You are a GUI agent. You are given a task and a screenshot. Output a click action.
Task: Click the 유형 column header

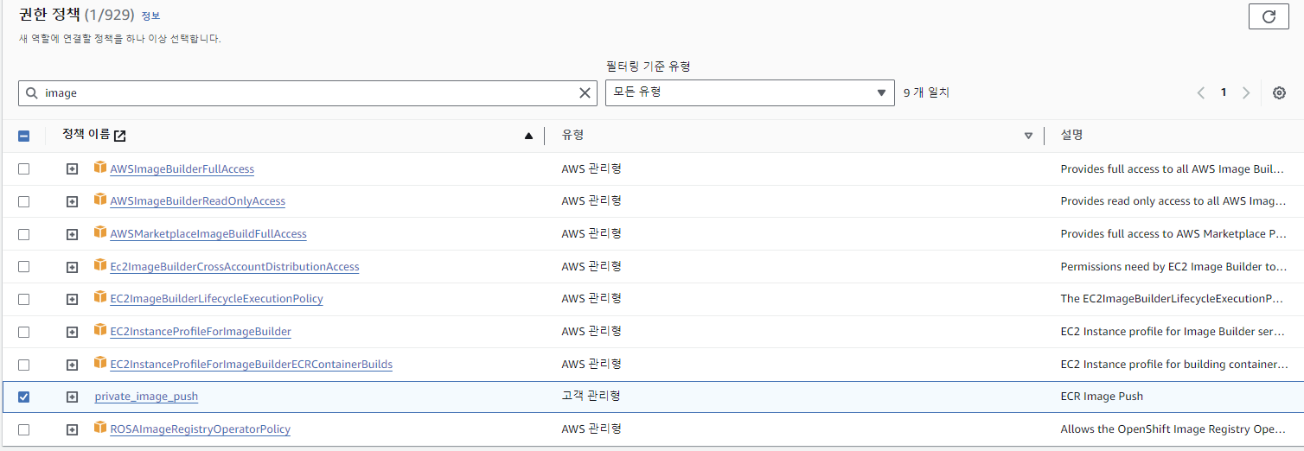click(572, 136)
